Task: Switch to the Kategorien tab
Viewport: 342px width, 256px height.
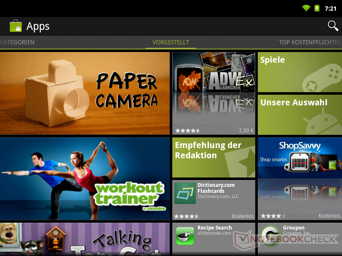Action: click(17, 42)
